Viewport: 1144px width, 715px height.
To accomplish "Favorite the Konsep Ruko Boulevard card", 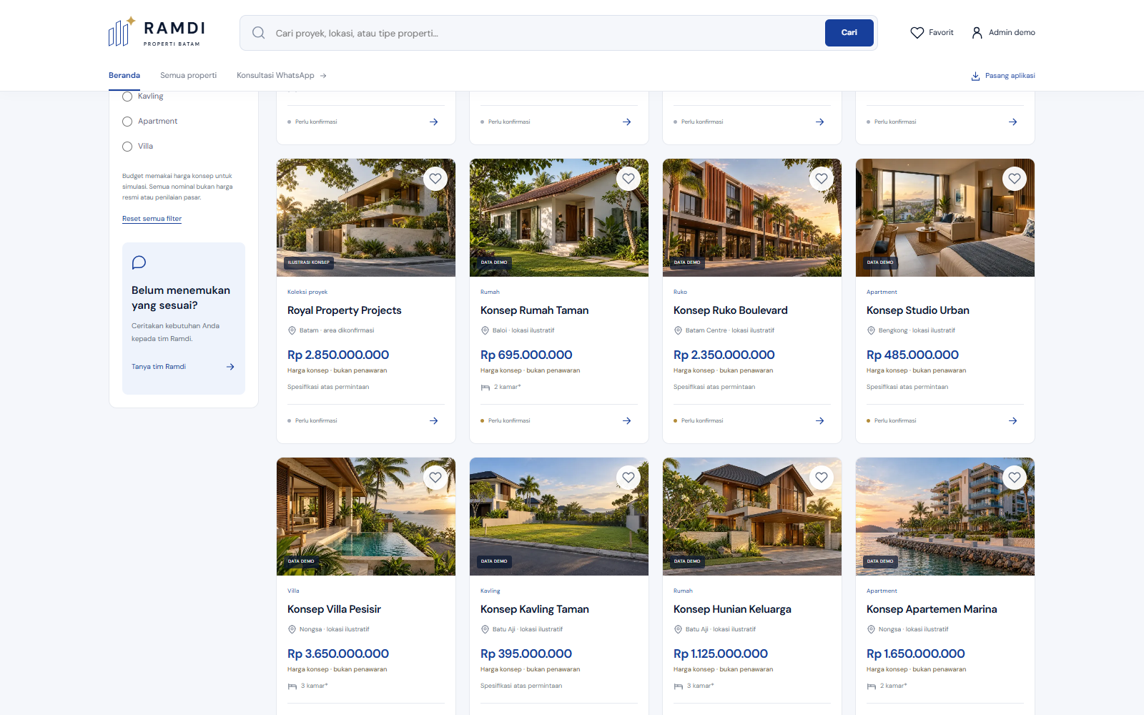I will tap(822, 179).
